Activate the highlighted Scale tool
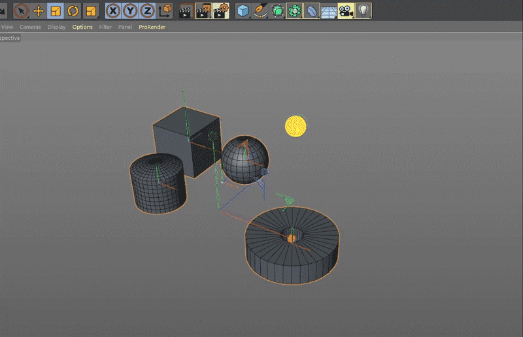Viewport: 523px width, 337px height. (x=56, y=11)
